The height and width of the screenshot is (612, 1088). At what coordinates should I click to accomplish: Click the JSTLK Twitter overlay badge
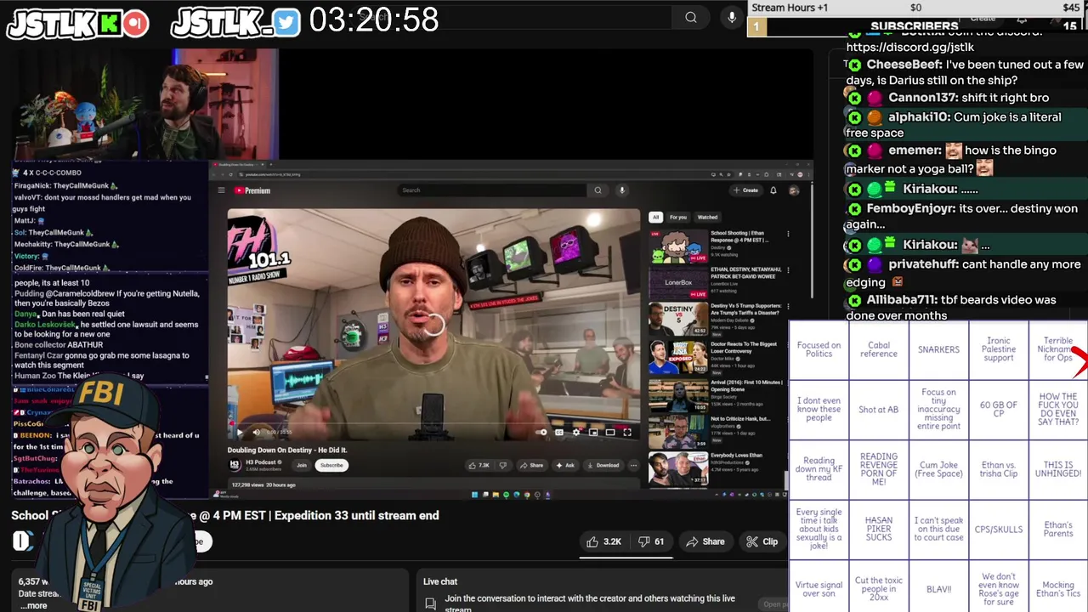click(236, 22)
